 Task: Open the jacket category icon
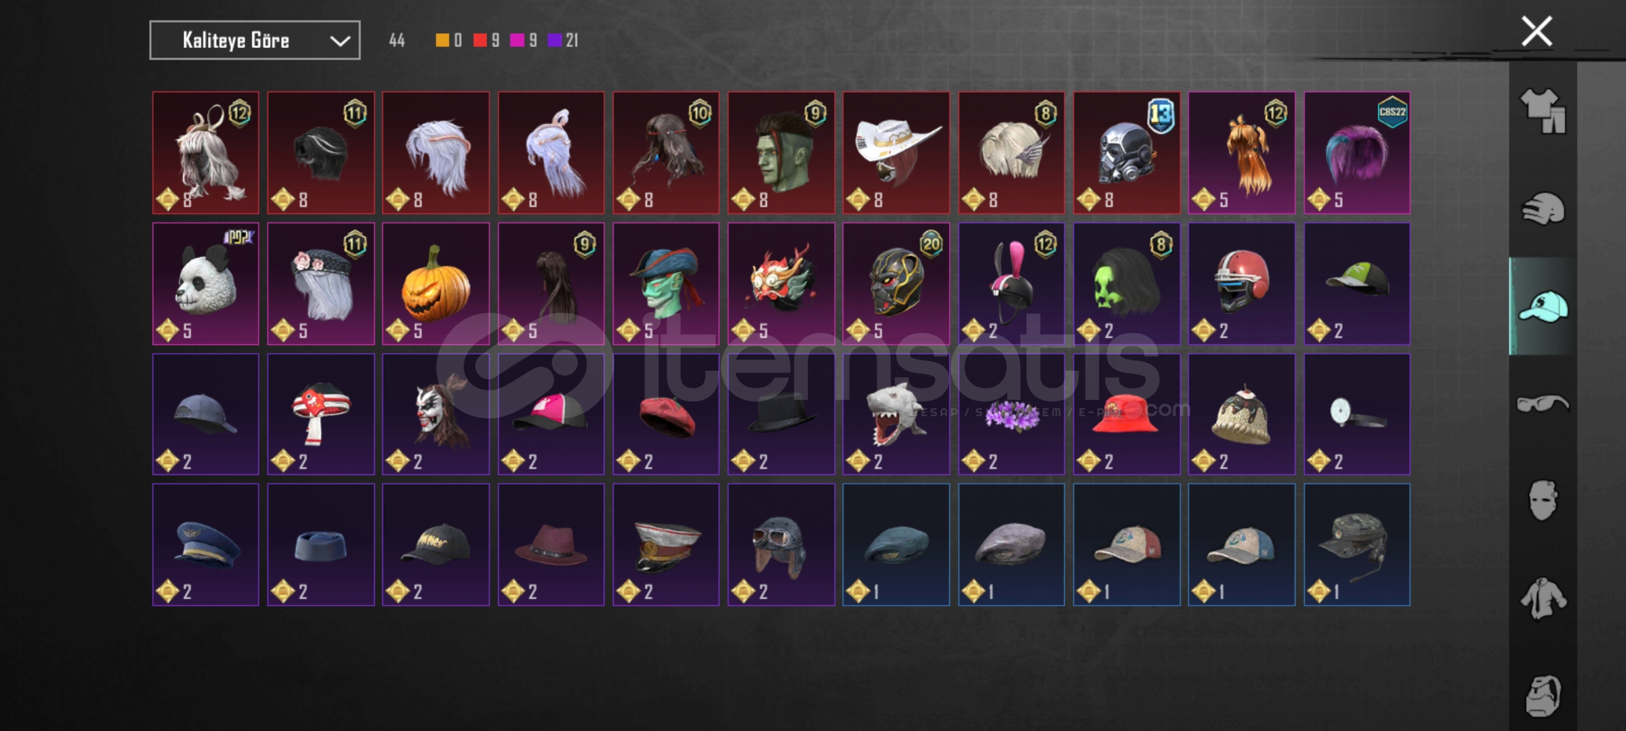pyautogui.click(x=1543, y=598)
